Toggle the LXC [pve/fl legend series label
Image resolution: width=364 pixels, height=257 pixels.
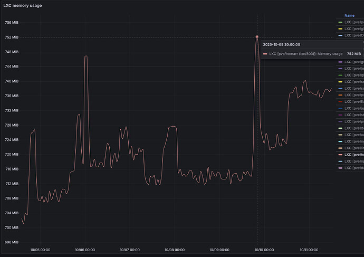(354, 102)
